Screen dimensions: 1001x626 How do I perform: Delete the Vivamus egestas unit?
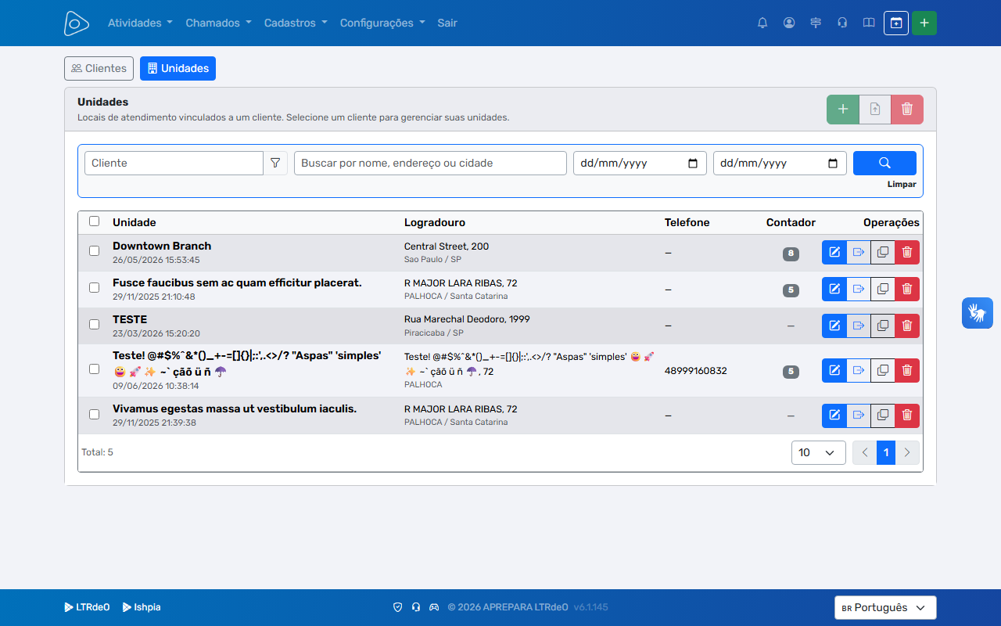click(x=907, y=416)
